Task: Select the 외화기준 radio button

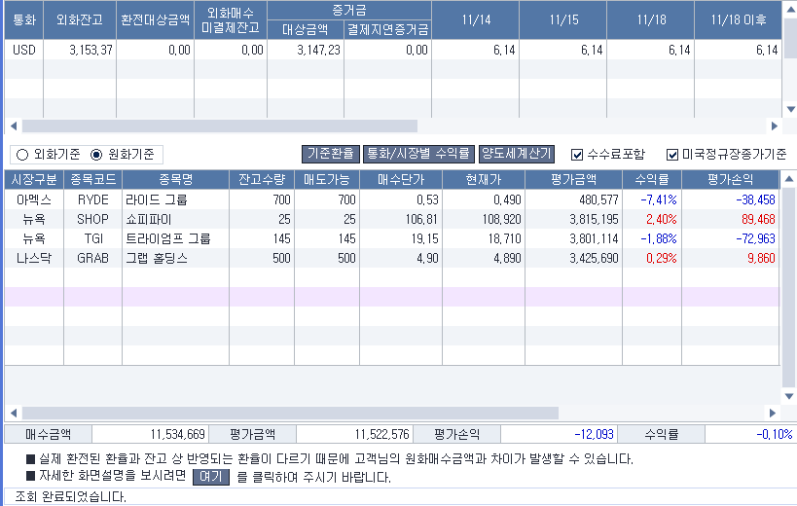Action: pyautogui.click(x=21, y=154)
